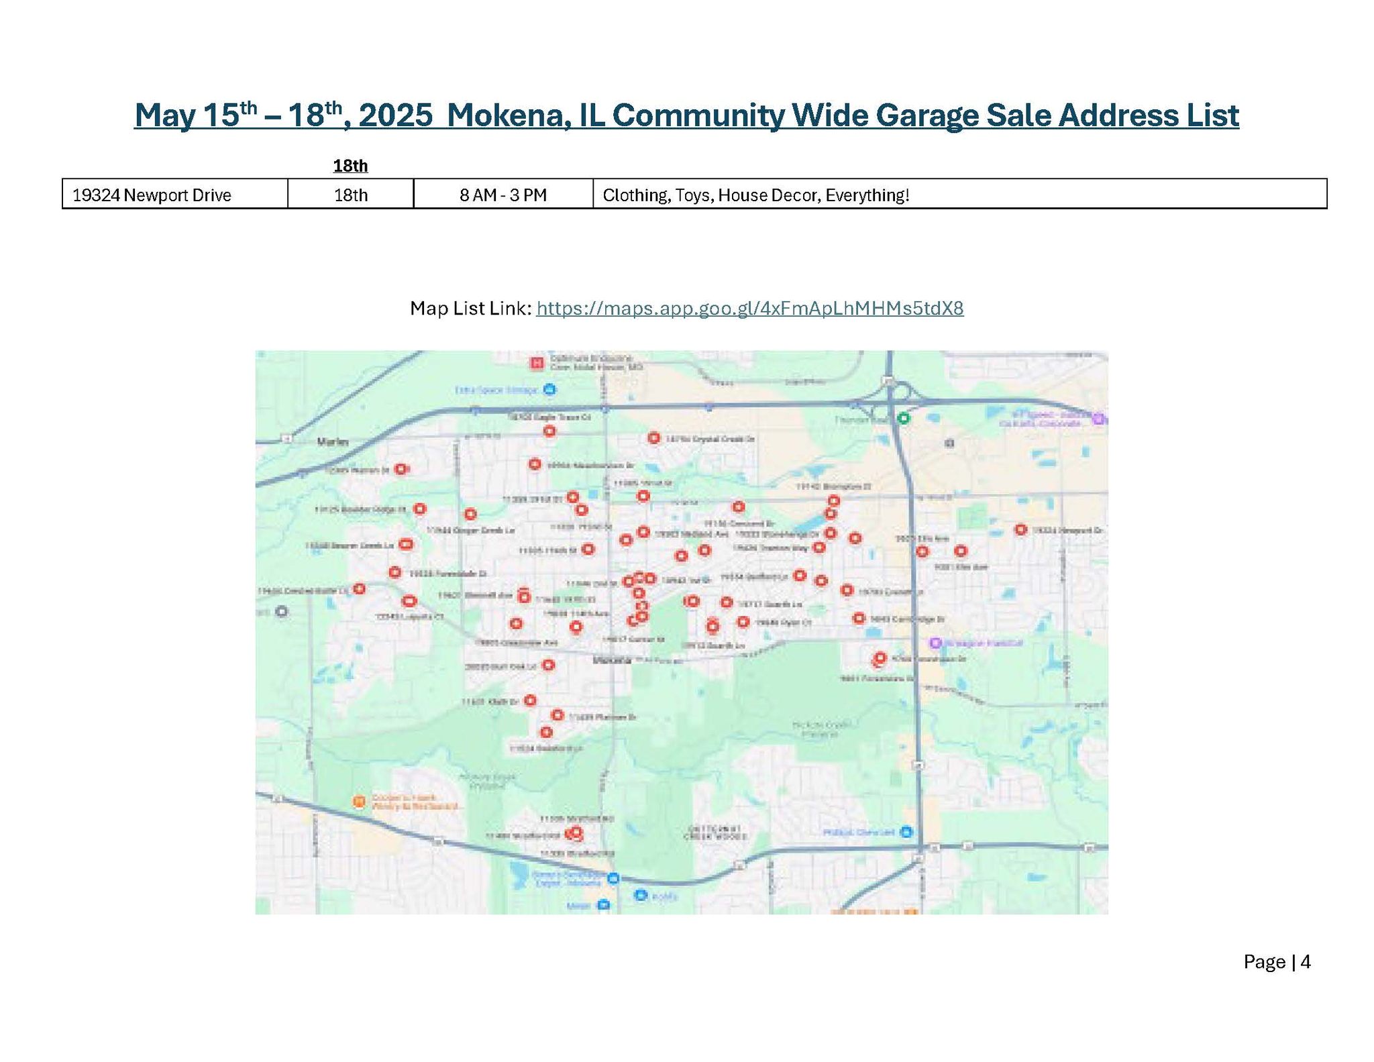Click the red pin at Brompton Dr
Viewport: 1374px width, 1062px height.
[834, 500]
